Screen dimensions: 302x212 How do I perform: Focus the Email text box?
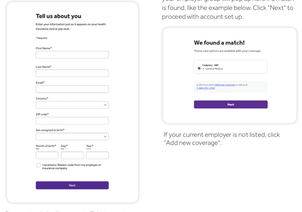click(x=72, y=89)
